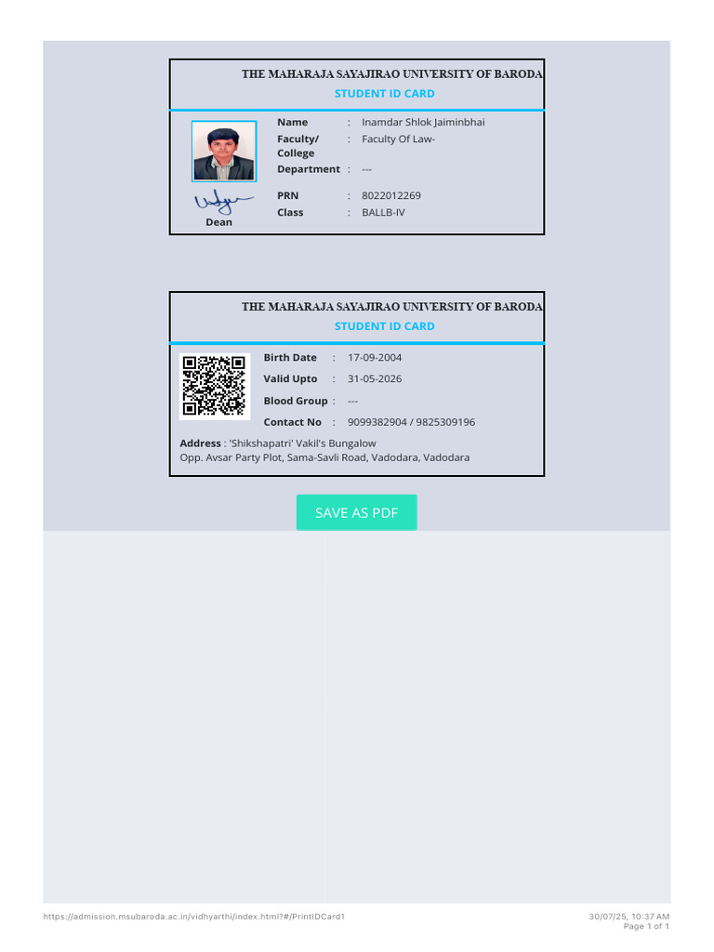Click the Faculty Of Law value
Screen dimensions: 714x952
(x=398, y=139)
